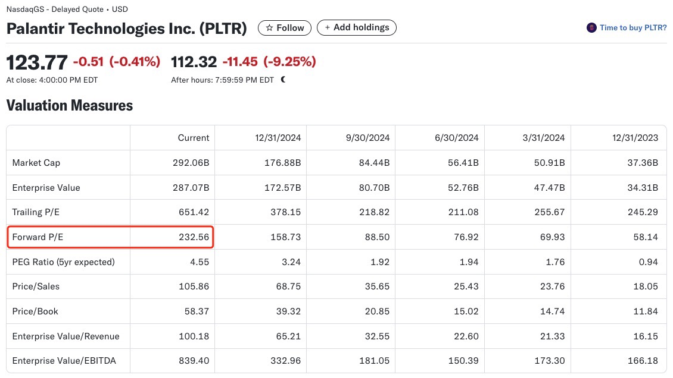The width and height of the screenshot is (673, 378).
Task: Click the current PEG Ratio 4.55
Action: pyautogui.click(x=200, y=262)
